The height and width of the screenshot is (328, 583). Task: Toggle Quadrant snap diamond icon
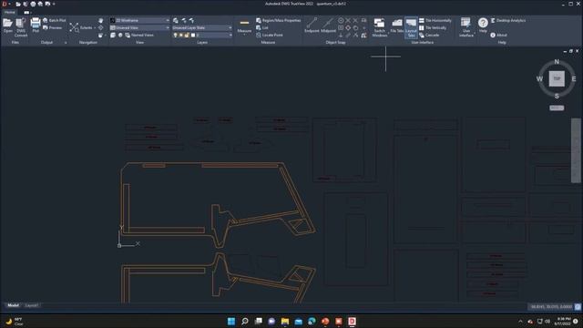[348, 28]
